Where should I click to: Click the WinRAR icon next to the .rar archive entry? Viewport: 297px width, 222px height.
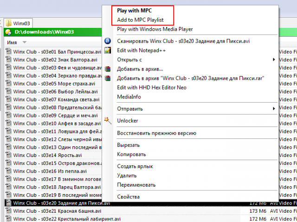108,78
